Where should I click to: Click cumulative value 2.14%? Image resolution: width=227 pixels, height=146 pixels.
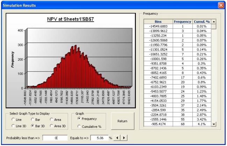202,105
